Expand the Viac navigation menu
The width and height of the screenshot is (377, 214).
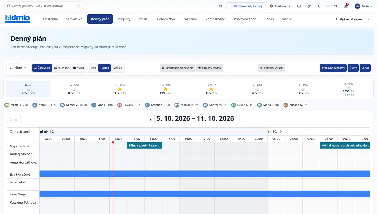coord(287,19)
